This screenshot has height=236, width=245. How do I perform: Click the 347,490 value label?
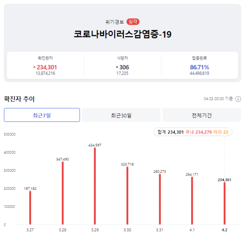62,159
